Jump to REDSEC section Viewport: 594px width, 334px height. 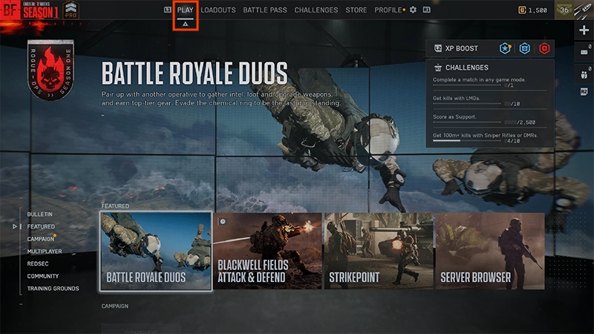pyautogui.click(x=38, y=263)
